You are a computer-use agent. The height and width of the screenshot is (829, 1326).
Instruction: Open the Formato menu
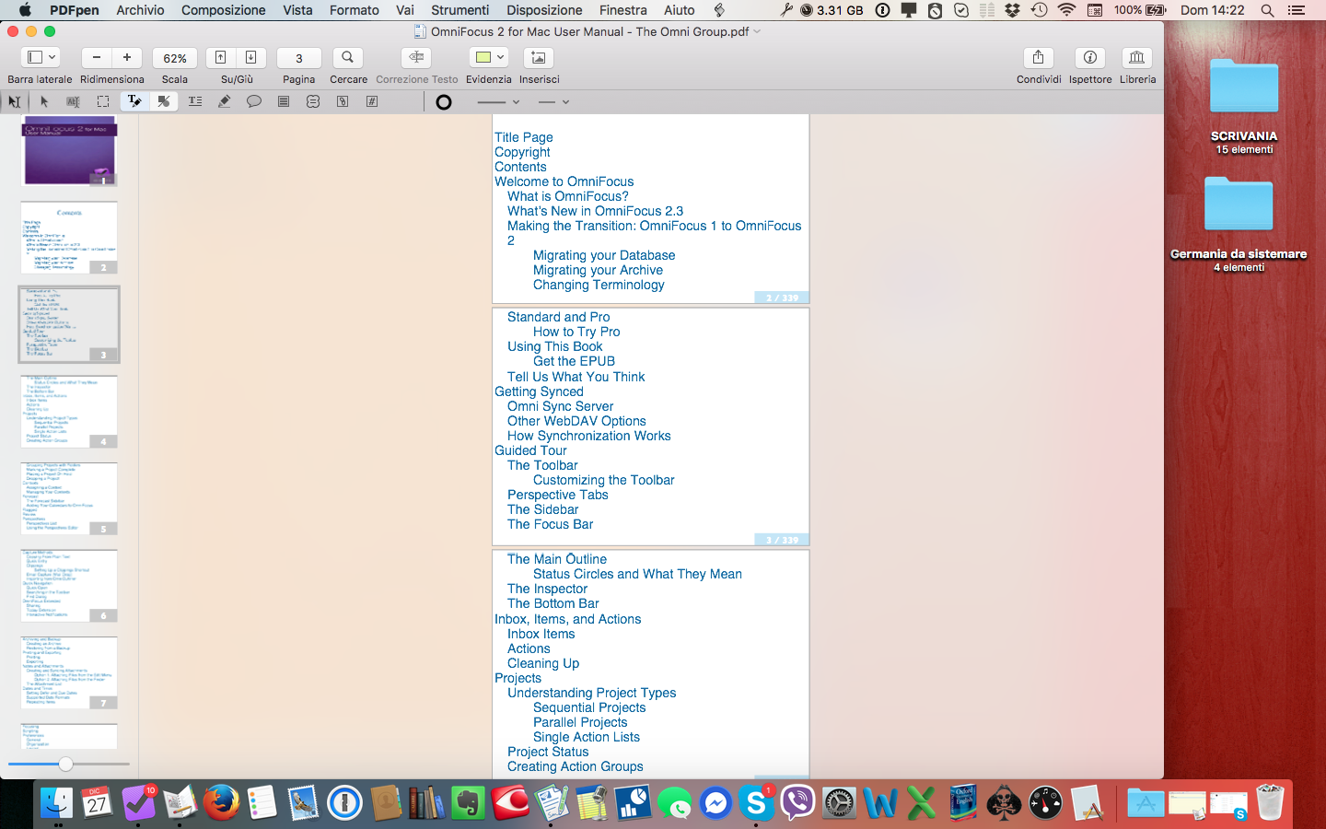[x=355, y=10]
